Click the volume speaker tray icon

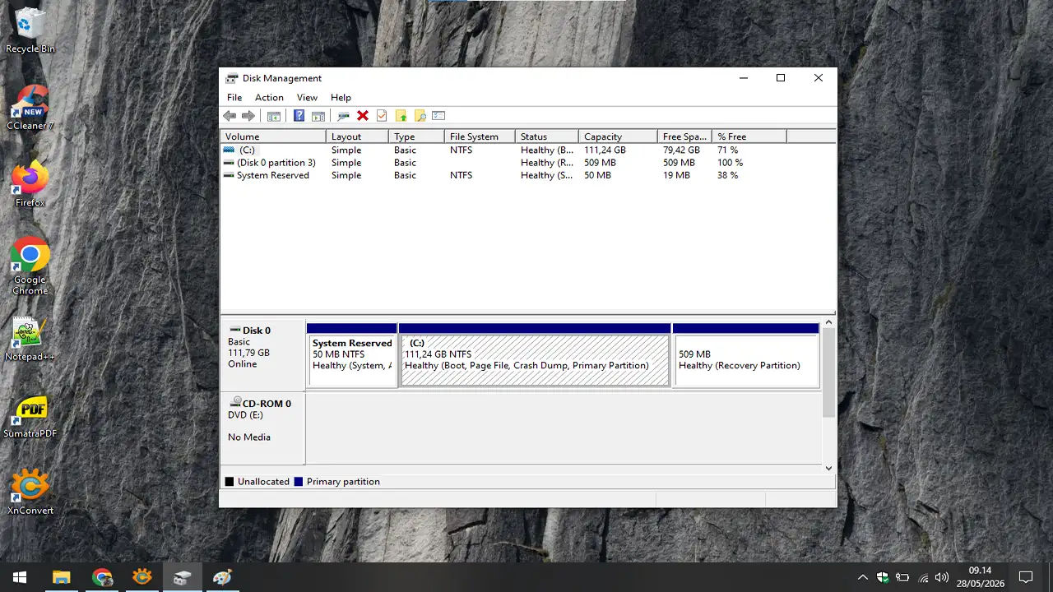pos(943,577)
